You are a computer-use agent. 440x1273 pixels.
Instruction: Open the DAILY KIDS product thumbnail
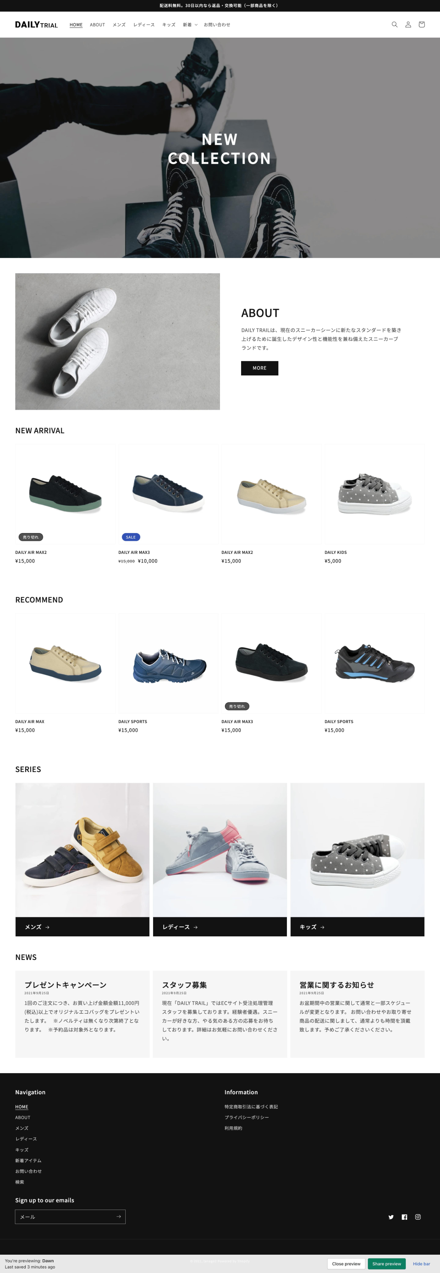coord(375,494)
